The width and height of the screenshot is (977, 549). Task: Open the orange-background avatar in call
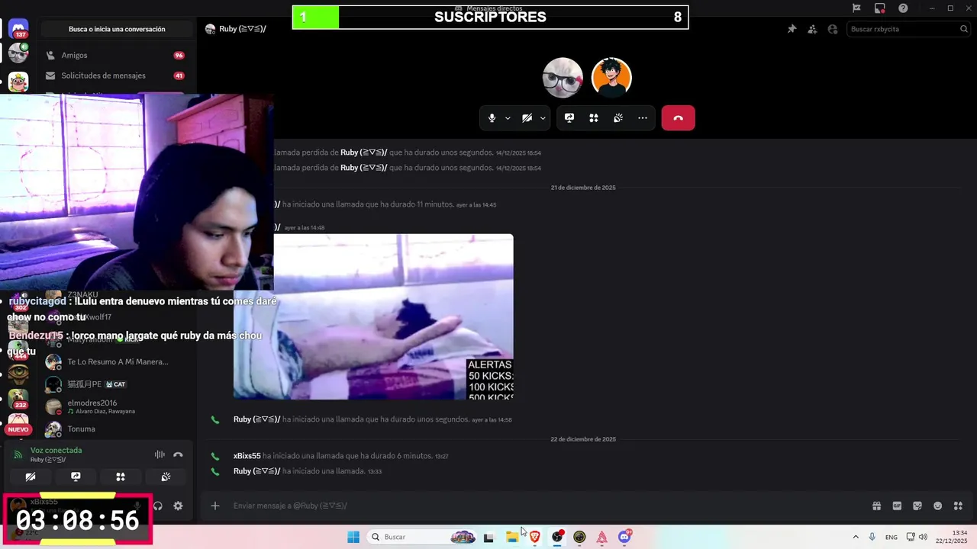tap(611, 77)
